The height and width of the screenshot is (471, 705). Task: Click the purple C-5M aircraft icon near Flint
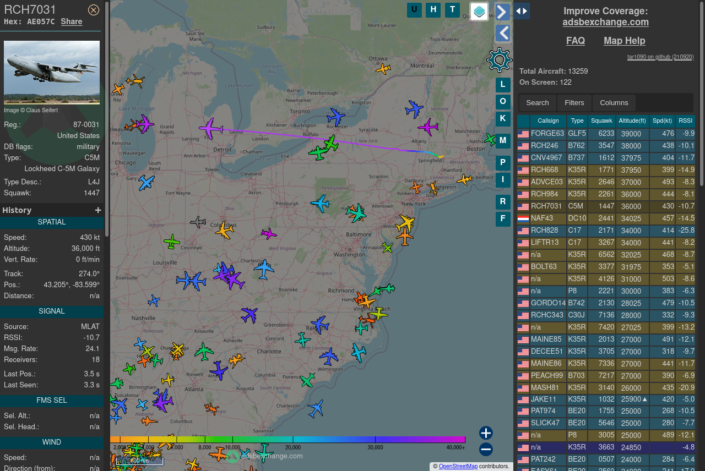point(210,128)
